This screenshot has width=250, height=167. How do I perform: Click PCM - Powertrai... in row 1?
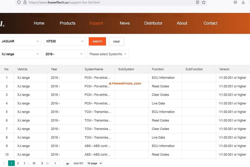pyautogui.click(x=97, y=78)
